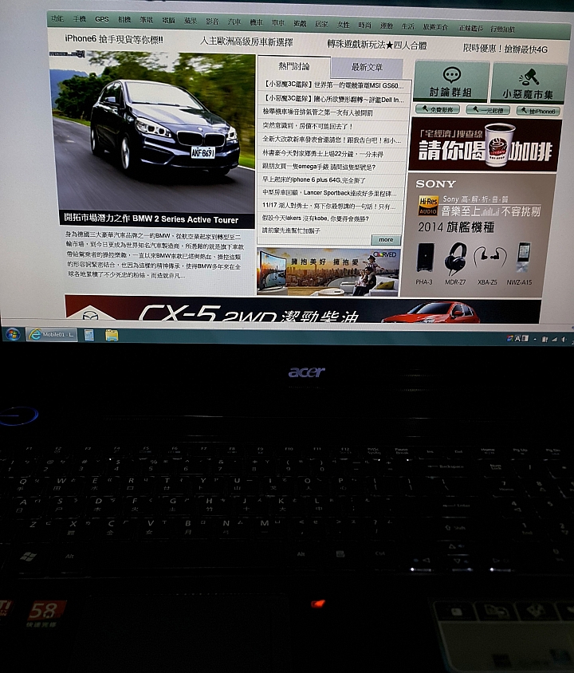
Task: Click the 入主歐洲高級房車新選擇 headline link
Action: pyautogui.click(x=246, y=41)
